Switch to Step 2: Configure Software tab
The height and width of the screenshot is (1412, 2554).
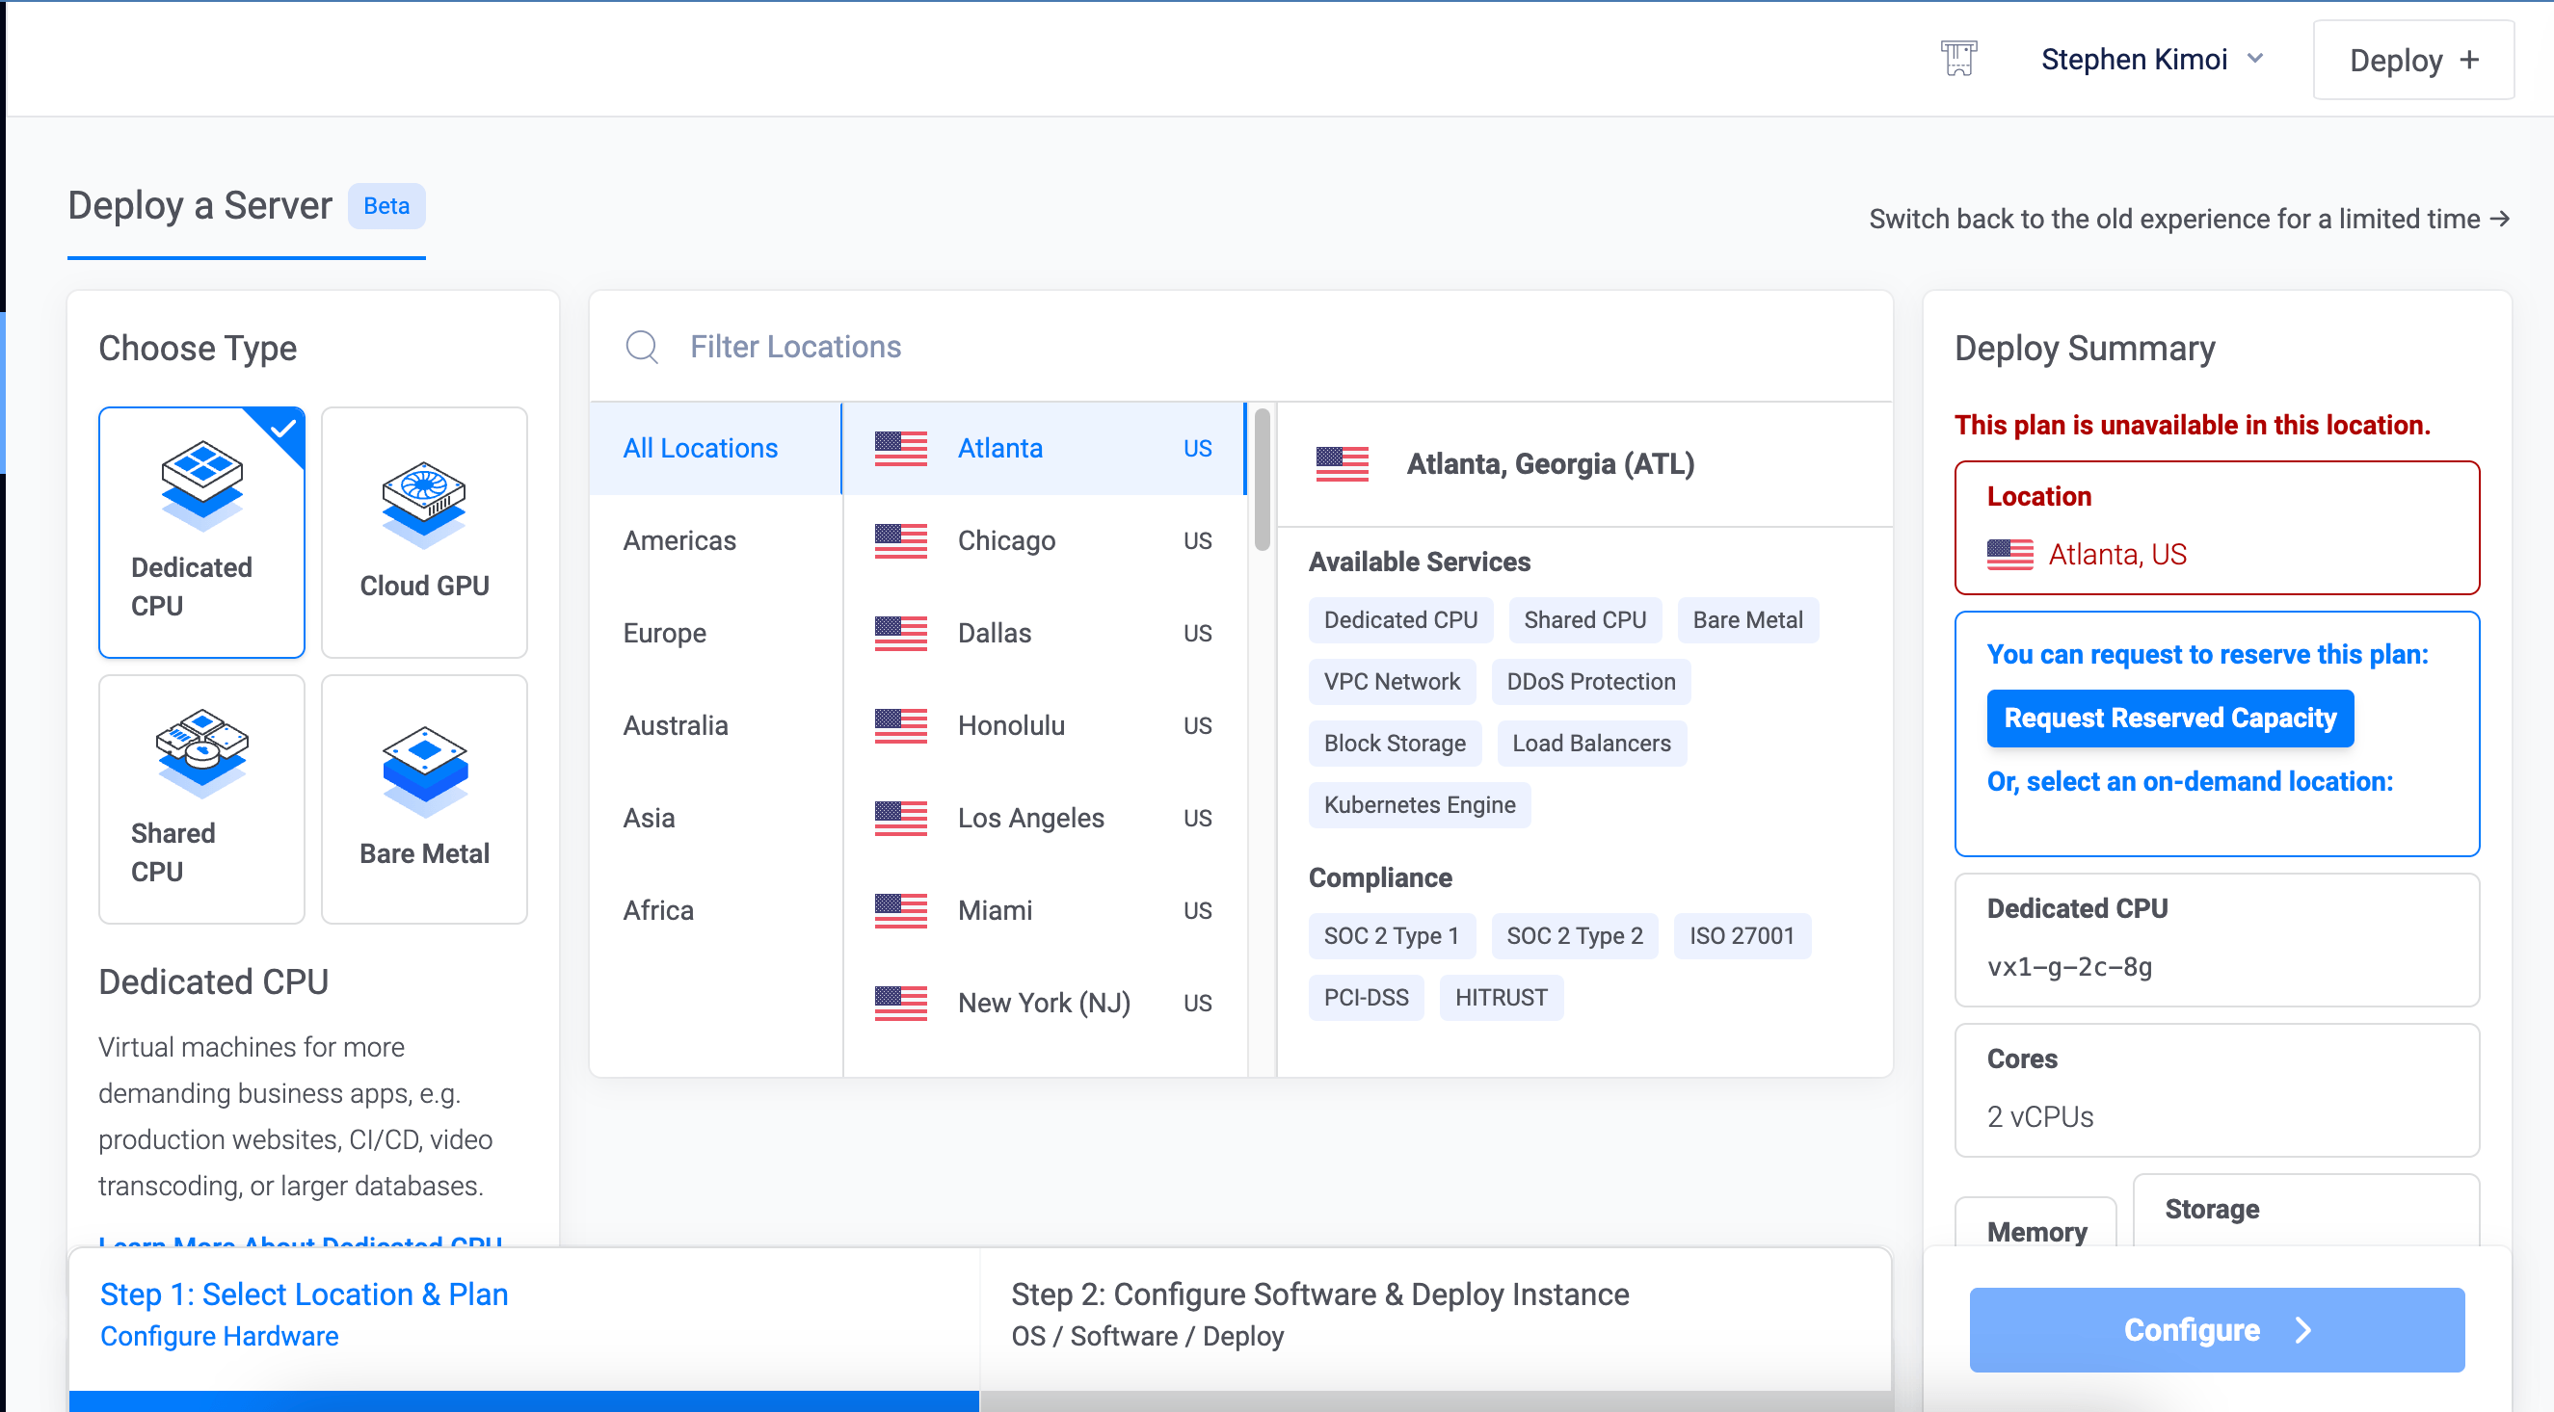(x=1319, y=1294)
